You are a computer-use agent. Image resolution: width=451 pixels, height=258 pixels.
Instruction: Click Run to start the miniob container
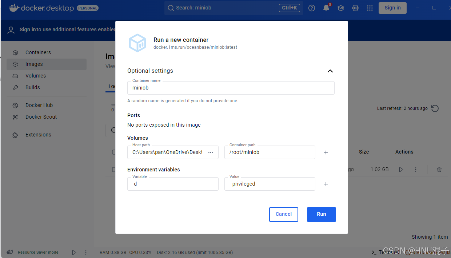(321, 214)
